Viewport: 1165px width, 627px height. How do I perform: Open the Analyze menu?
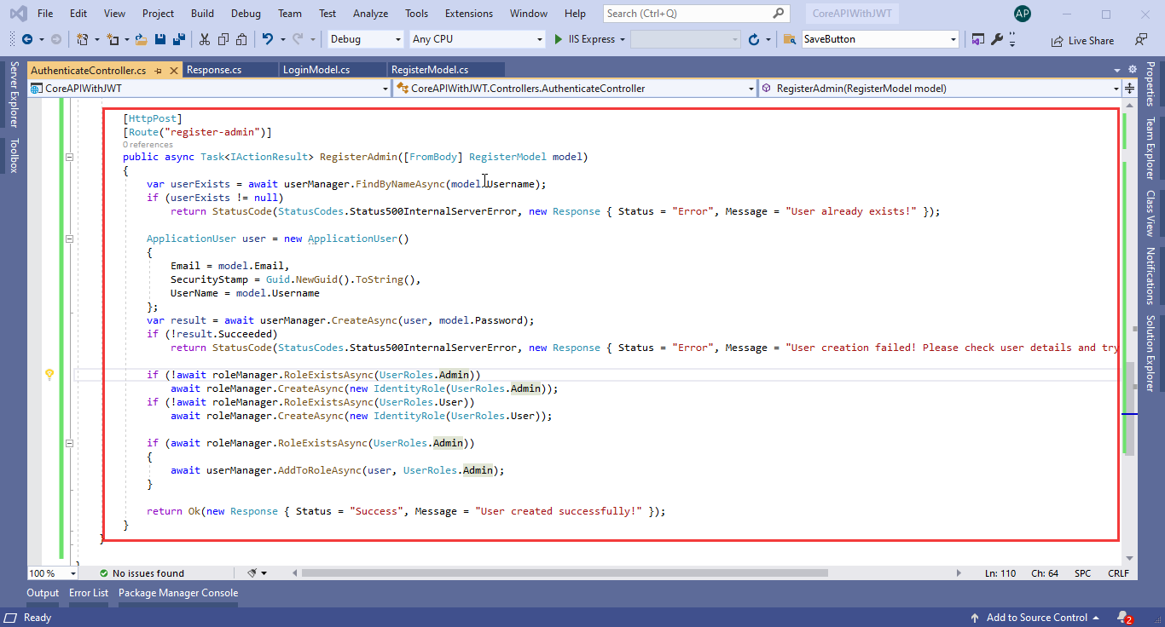(x=370, y=14)
